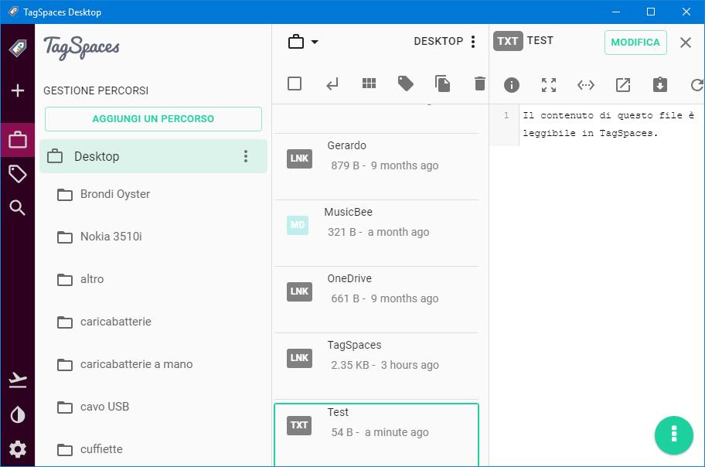Click the AGGIUNGI UN PERCORSO button
This screenshot has height=467, width=705.
point(153,119)
